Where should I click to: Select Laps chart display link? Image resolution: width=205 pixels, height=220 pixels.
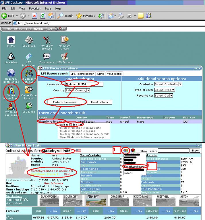coord(14,203)
